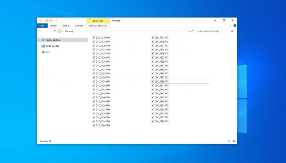
Task: Click the New folder icon in title bar
Action: click(51, 20)
